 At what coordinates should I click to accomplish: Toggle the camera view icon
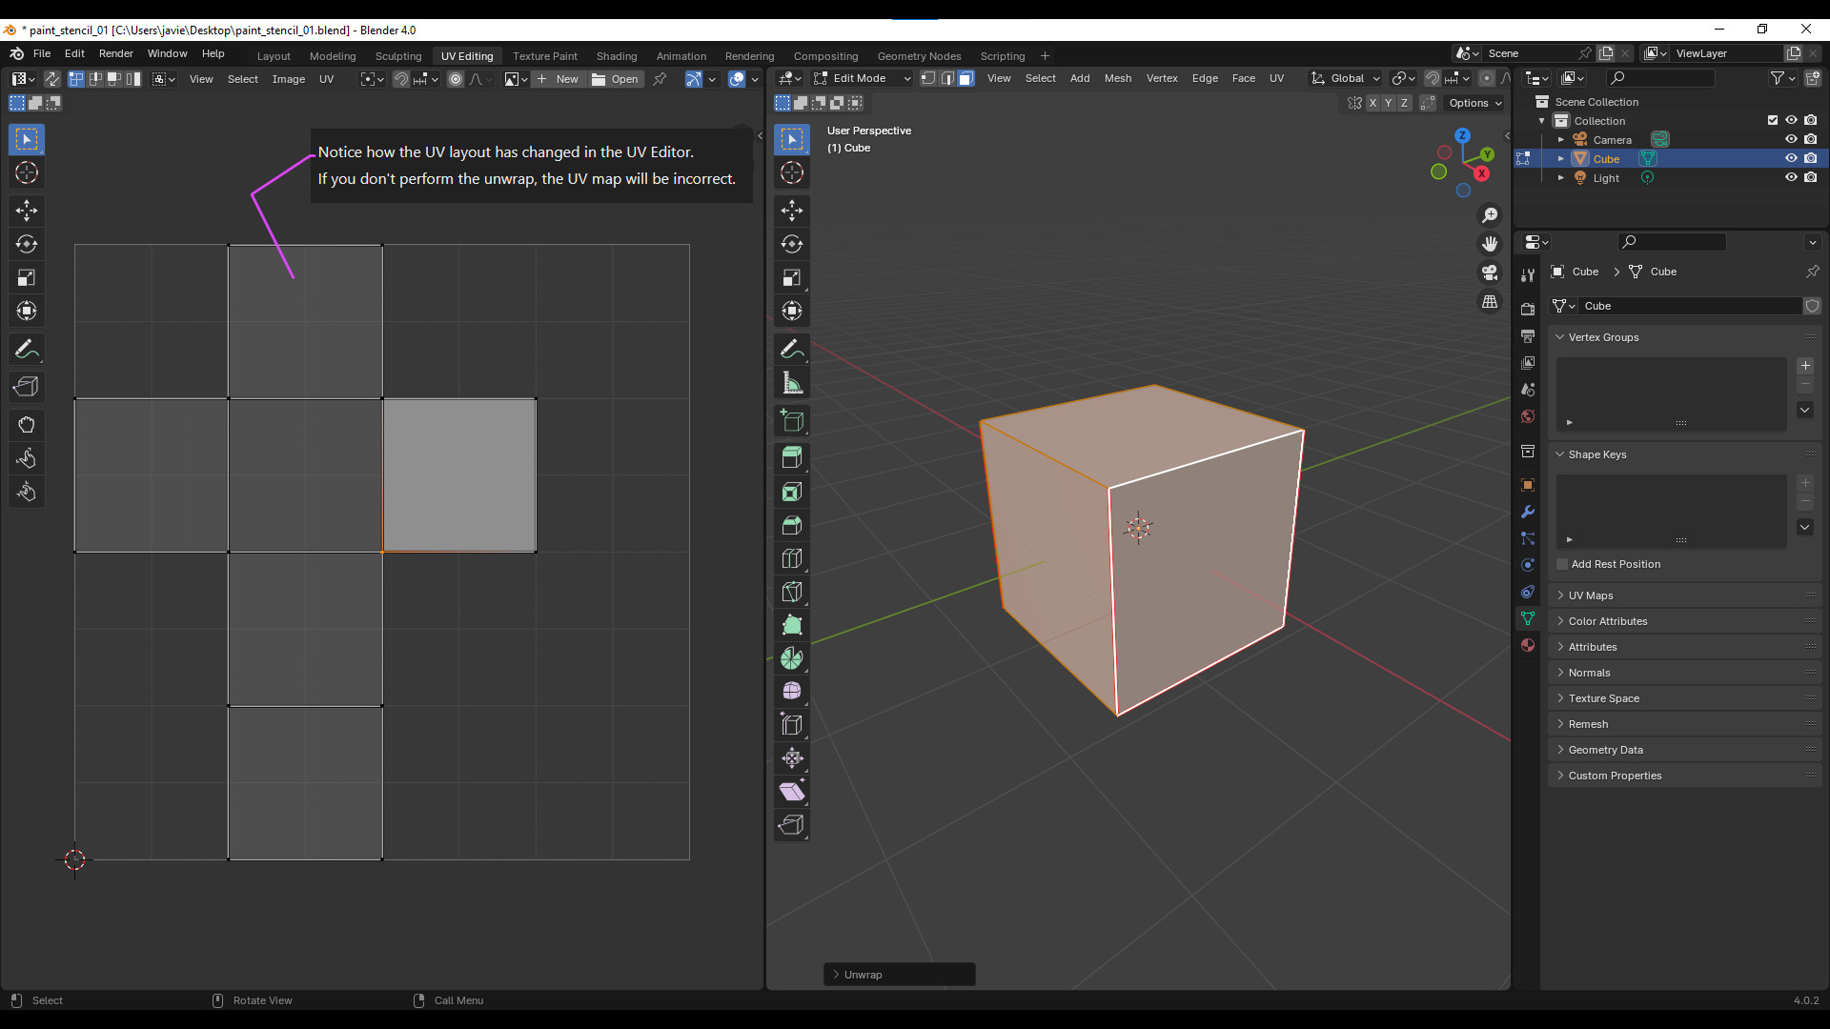point(1490,272)
